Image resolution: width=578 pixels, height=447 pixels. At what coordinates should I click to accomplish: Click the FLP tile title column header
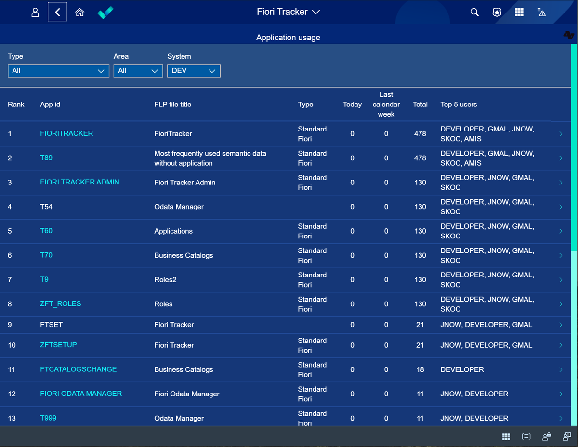tap(173, 105)
